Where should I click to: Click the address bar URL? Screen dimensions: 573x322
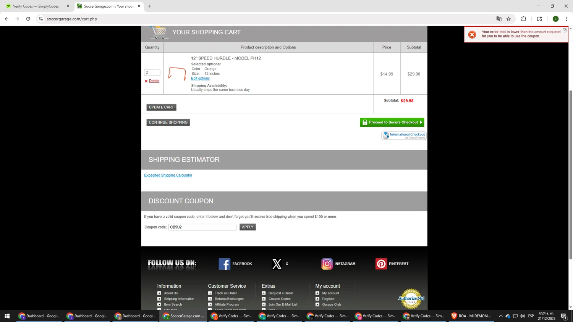coord(72,19)
